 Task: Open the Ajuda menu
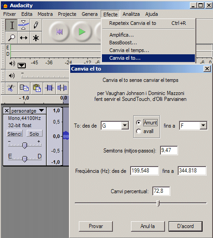click(x=151, y=14)
